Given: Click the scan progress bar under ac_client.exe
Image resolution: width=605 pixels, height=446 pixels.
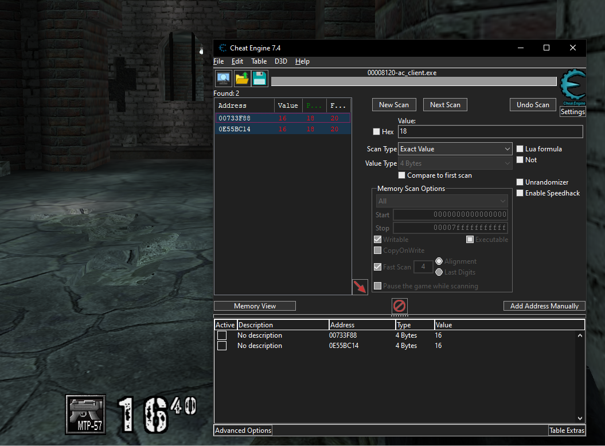Looking at the screenshot, I should tap(414, 80).
